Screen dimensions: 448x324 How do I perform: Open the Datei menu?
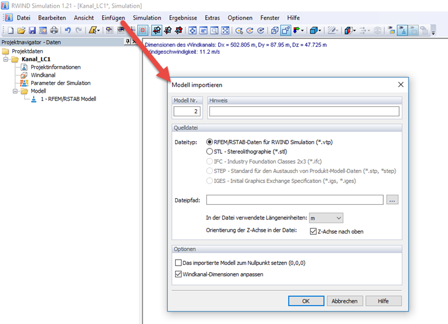tap(24, 18)
